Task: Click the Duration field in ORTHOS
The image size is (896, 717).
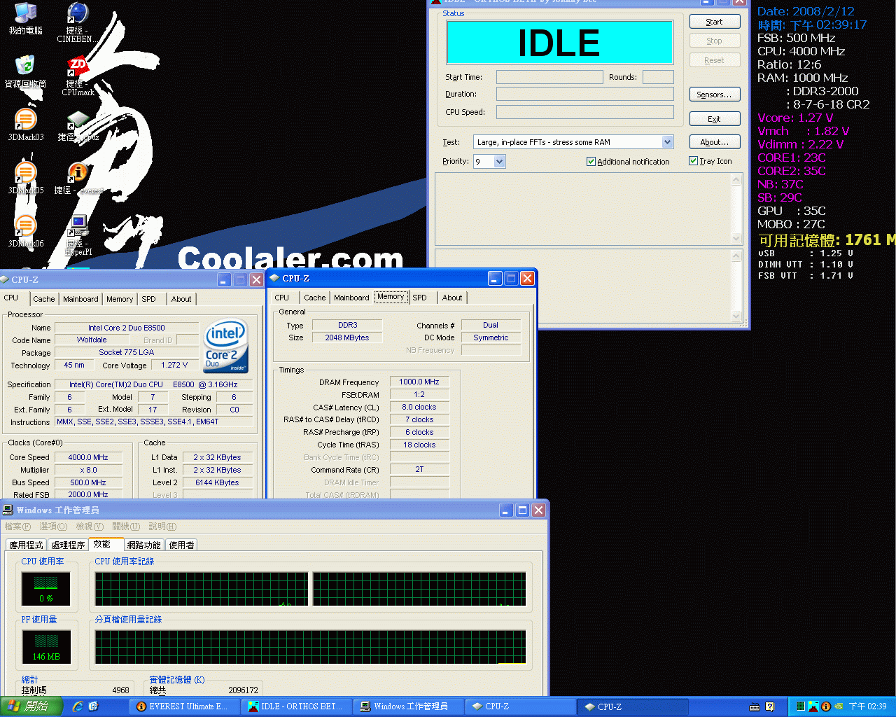Action: point(585,94)
